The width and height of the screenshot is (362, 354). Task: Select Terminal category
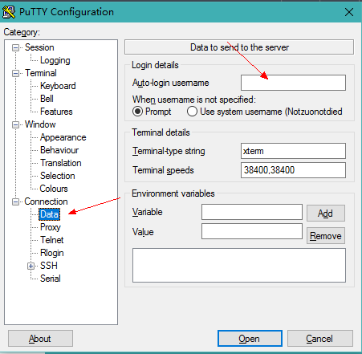coord(41,73)
